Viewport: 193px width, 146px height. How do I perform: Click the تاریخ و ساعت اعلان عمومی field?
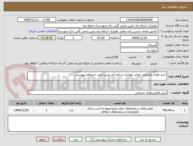pyautogui.click(x=37, y=20)
